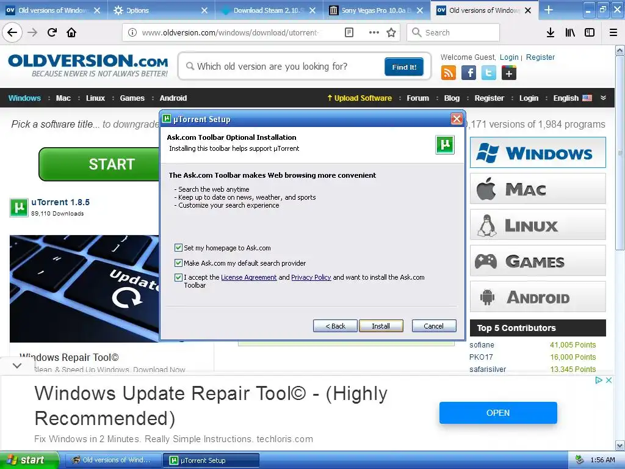Click the green START button

99,164
